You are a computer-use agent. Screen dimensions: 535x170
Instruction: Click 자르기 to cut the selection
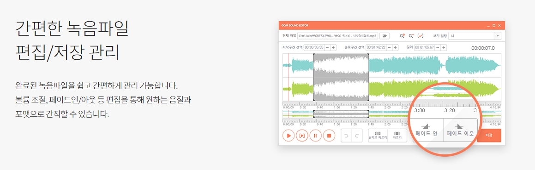[397, 136]
